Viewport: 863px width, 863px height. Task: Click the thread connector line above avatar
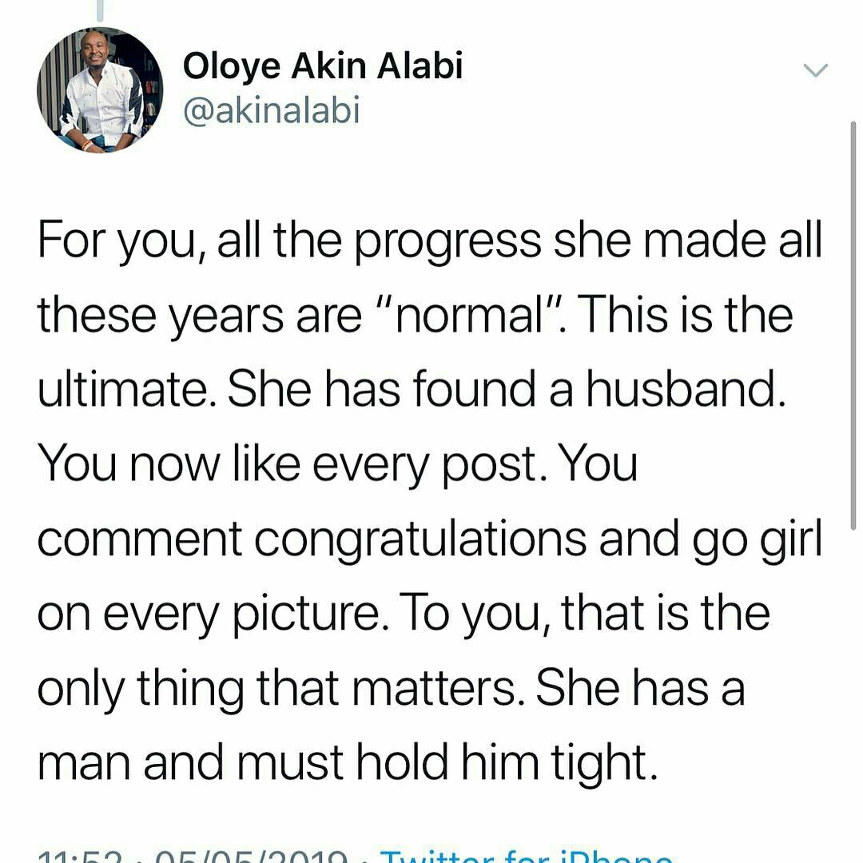pos(100,10)
